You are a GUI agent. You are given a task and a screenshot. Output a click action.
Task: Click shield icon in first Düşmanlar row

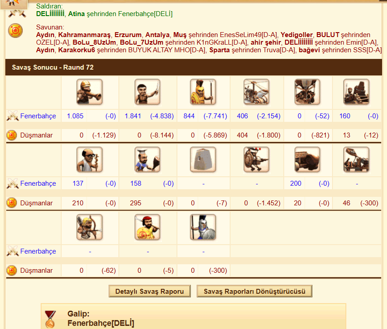point(12,135)
